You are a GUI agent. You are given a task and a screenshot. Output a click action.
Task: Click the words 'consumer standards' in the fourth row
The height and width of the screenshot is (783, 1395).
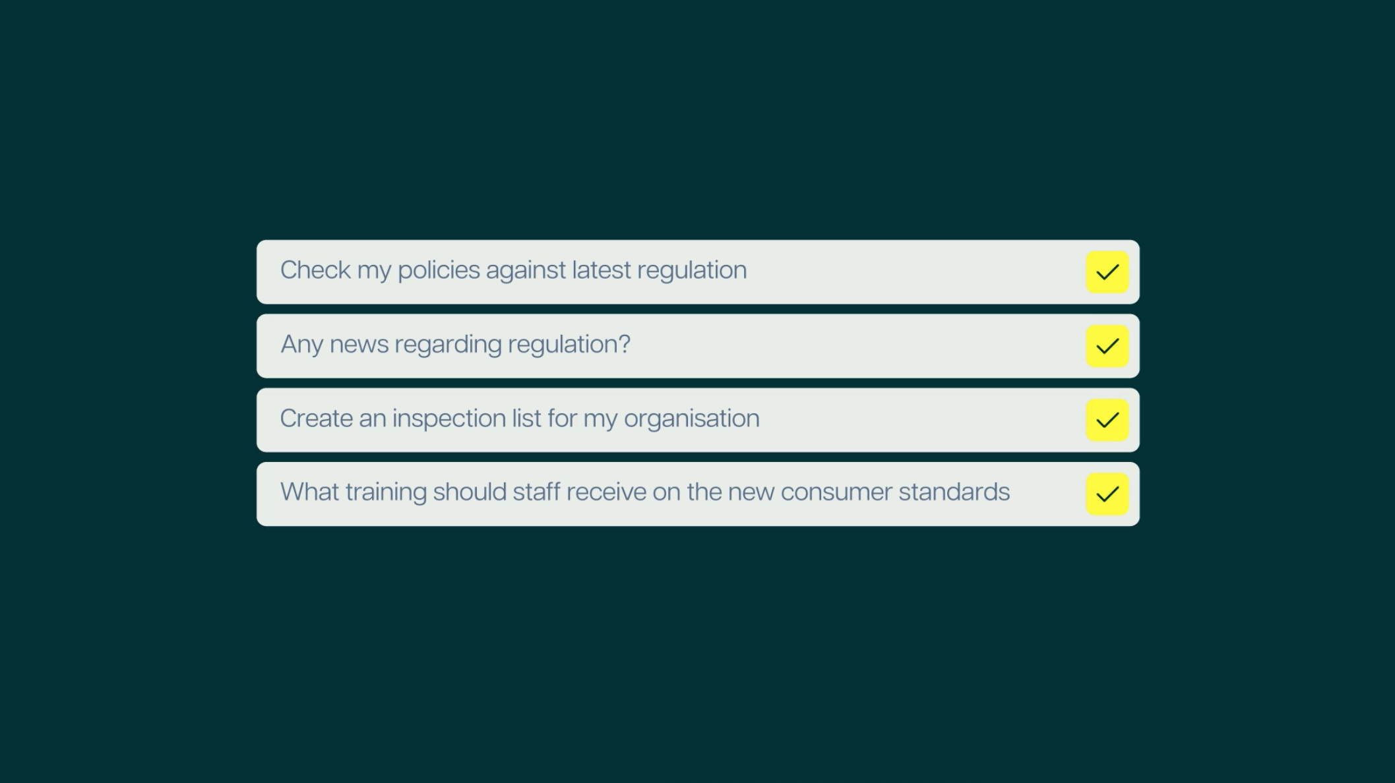[x=895, y=492]
